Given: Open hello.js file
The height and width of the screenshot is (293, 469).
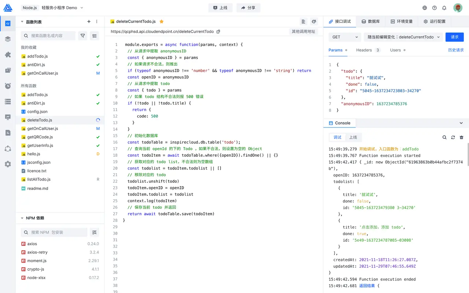Looking at the screenshot, I should [60, 154].
